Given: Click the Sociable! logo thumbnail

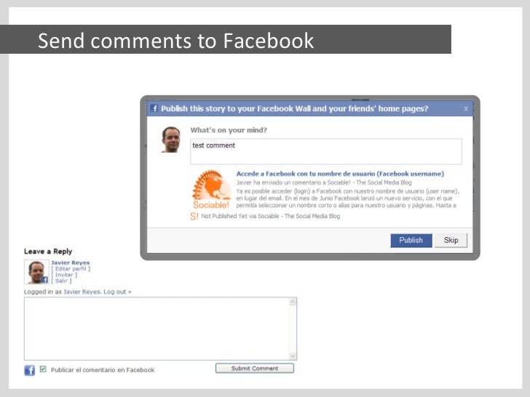Looking at the screenshot, I should pos(211,189).
